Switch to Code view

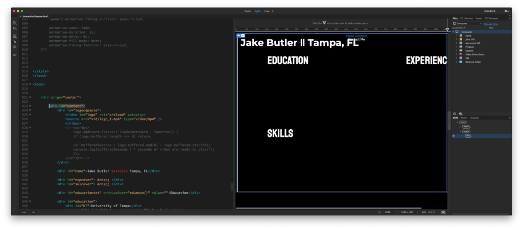[x=248, y=11]
